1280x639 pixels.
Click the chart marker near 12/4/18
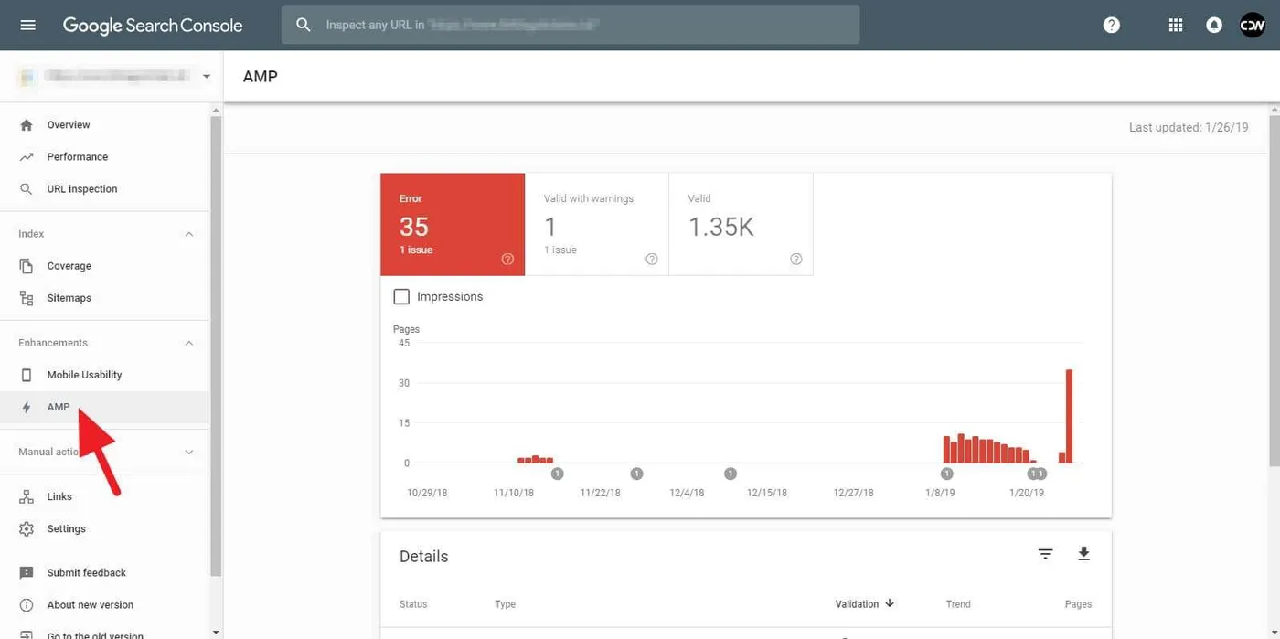731,474
